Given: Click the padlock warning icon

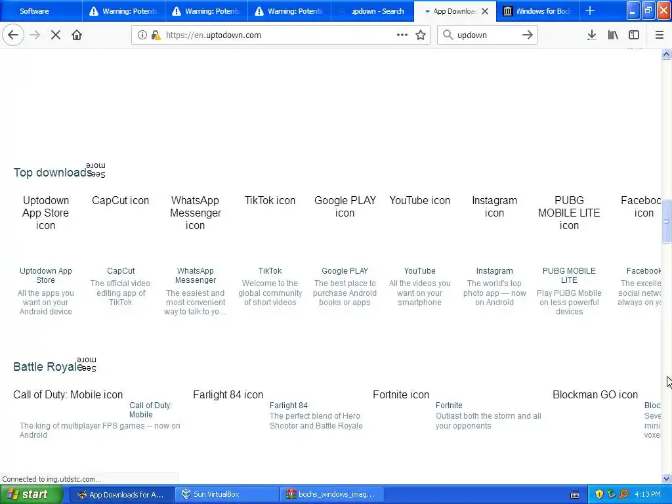Looking at the screenshot, I should [155, 35].
